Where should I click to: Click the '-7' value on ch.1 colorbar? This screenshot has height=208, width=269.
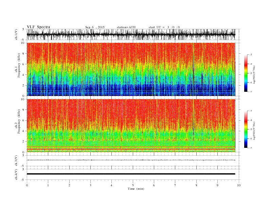251,92
